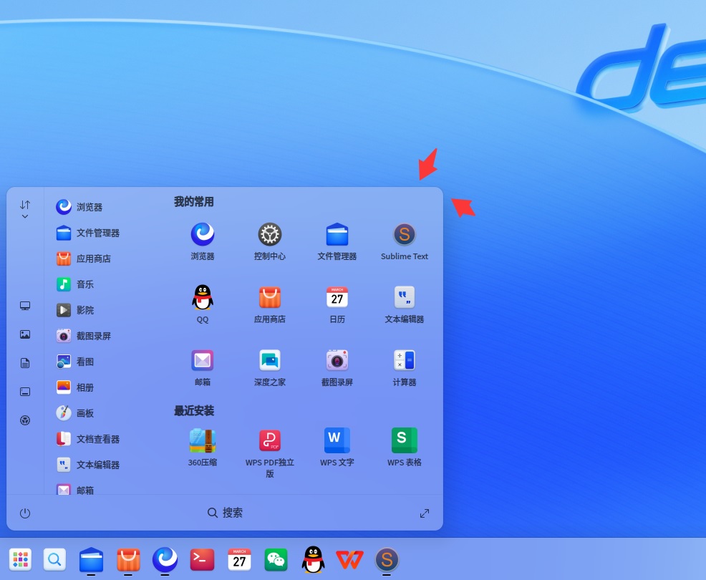Open 360压缩 under recently installed
This screenshot has width=706, height=580.
[x=202, y=447]
